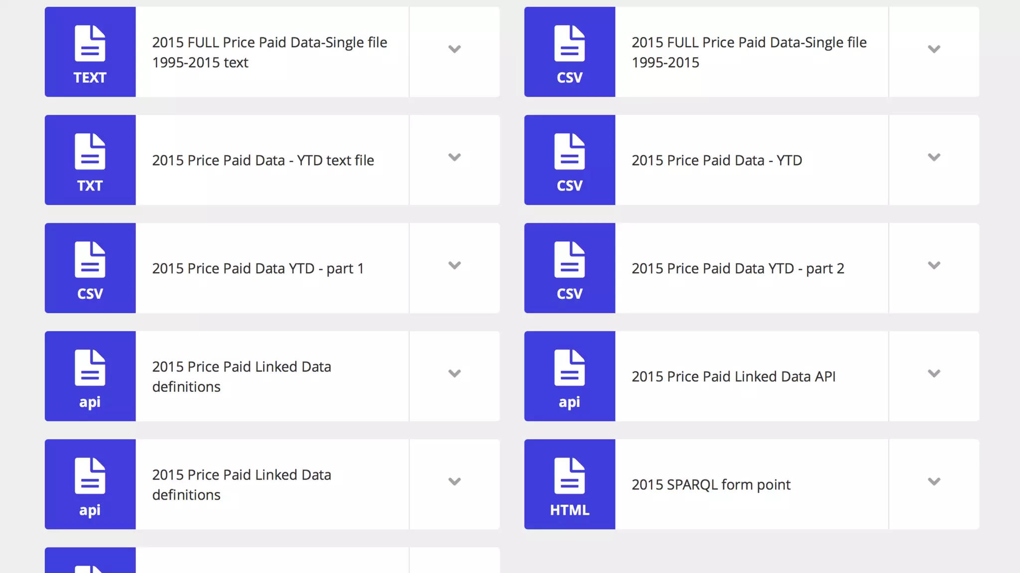Expand the YTD text file chevron
The width and height of the screenshot is (1020, 573).
tap(454, 157)
